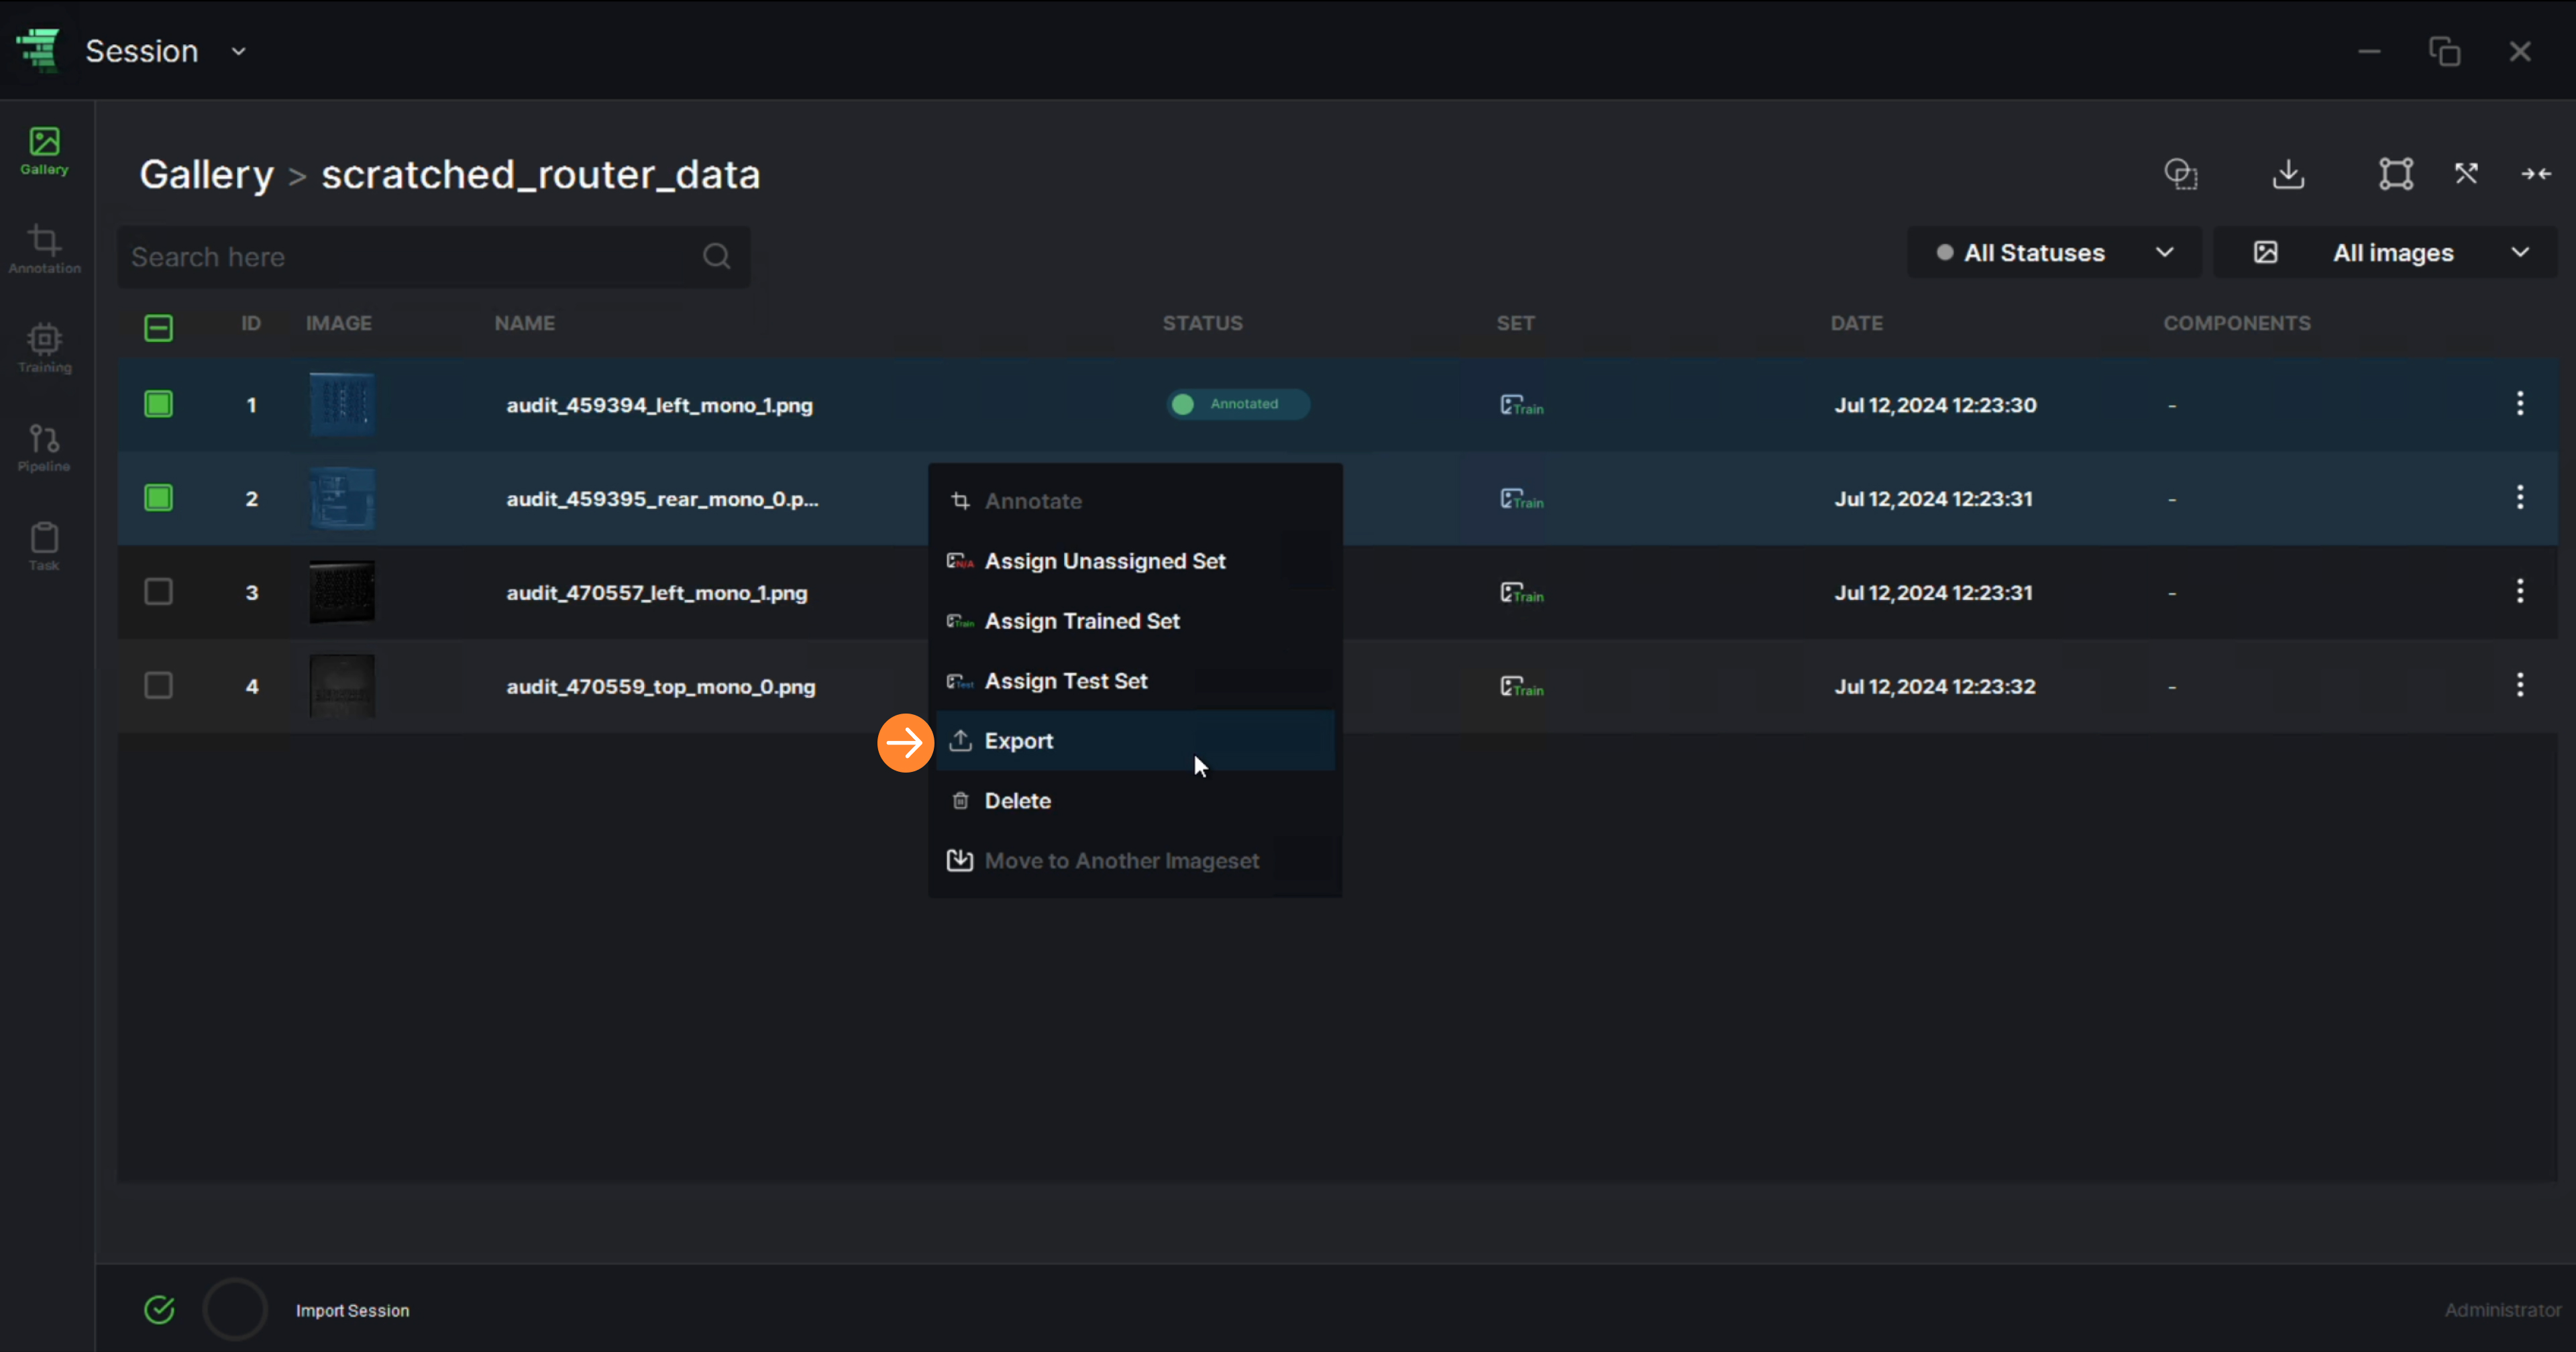2576x1352 pixels.
Task: Sort by the NAME column header
Action: [x=524, y=323]
